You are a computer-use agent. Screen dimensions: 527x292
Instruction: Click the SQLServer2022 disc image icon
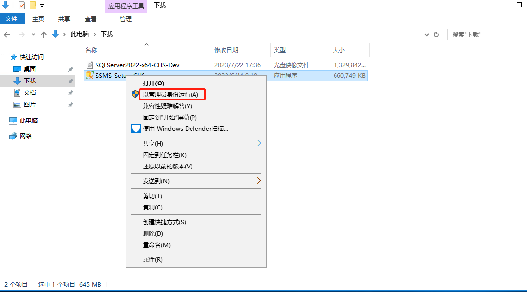pyautogui.click(x=90, y=65)
